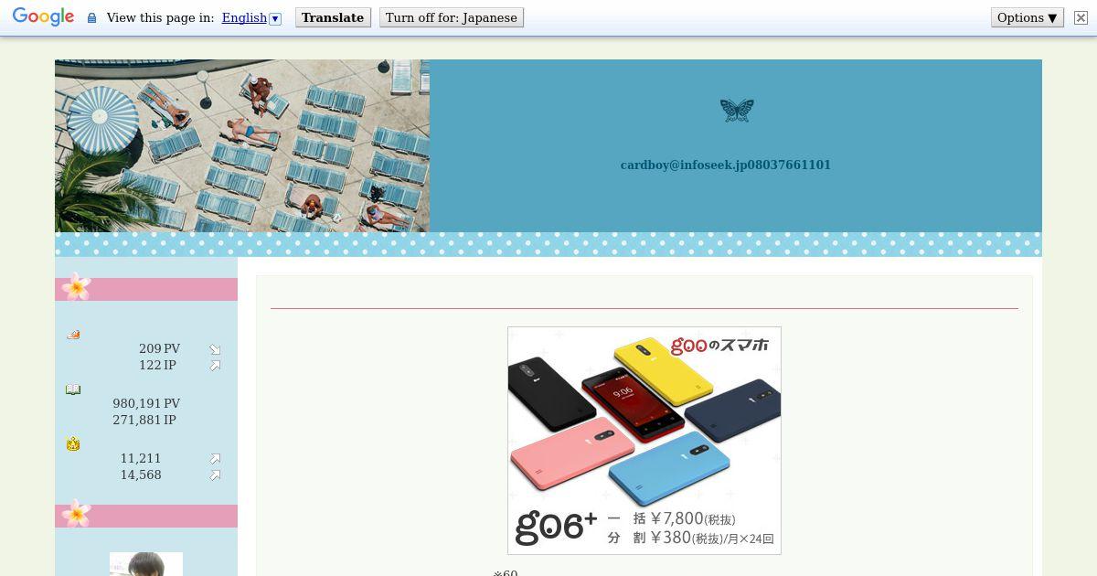The image size is (1097, 576).
Task: Close the Google translate bar
Action: coord(1081,17)
